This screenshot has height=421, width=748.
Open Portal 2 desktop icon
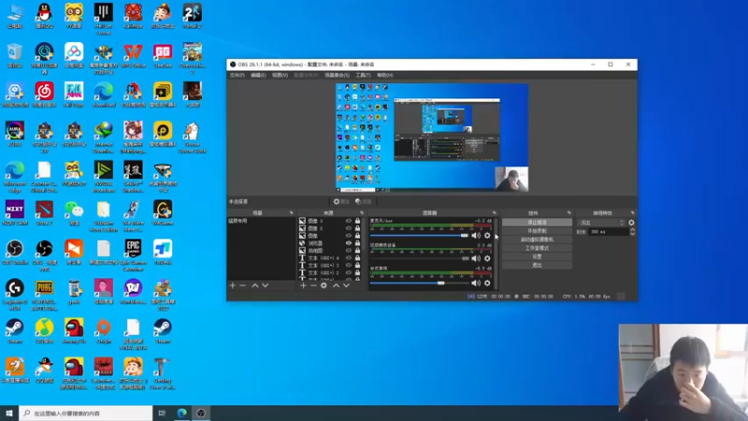[x=193, y=16]
